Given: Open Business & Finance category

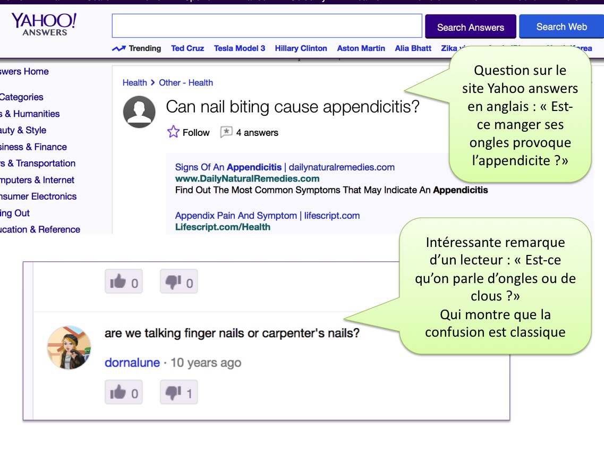Looking at the screenshot, I should [x=33, y=147].
